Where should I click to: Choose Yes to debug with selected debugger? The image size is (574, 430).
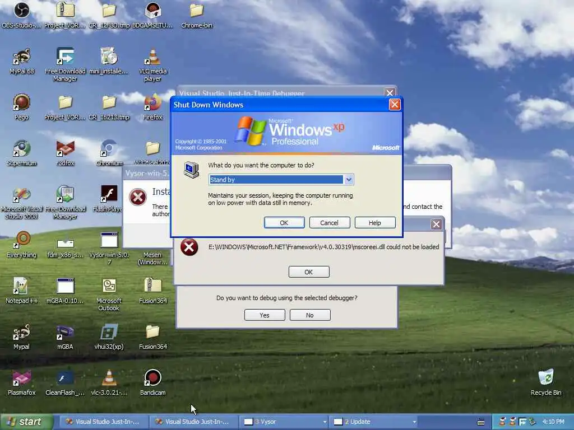tap(265, 315)
